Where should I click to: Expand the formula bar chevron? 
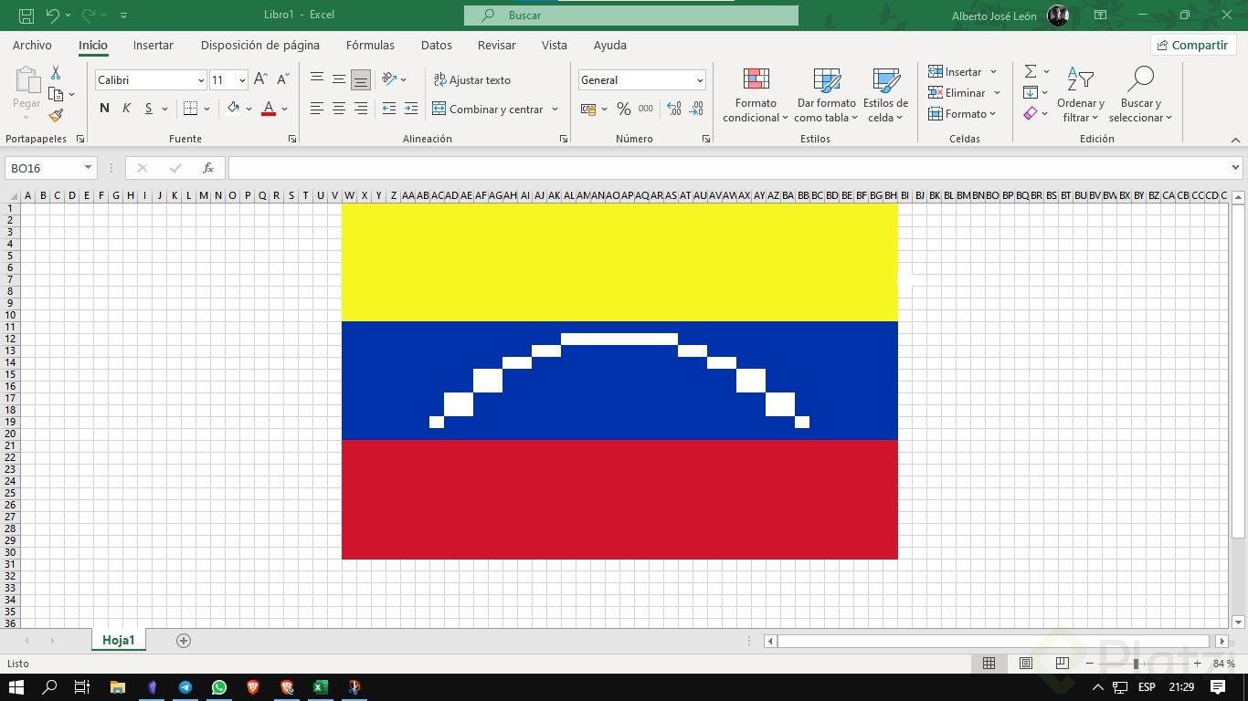[x=1235, y=168]
